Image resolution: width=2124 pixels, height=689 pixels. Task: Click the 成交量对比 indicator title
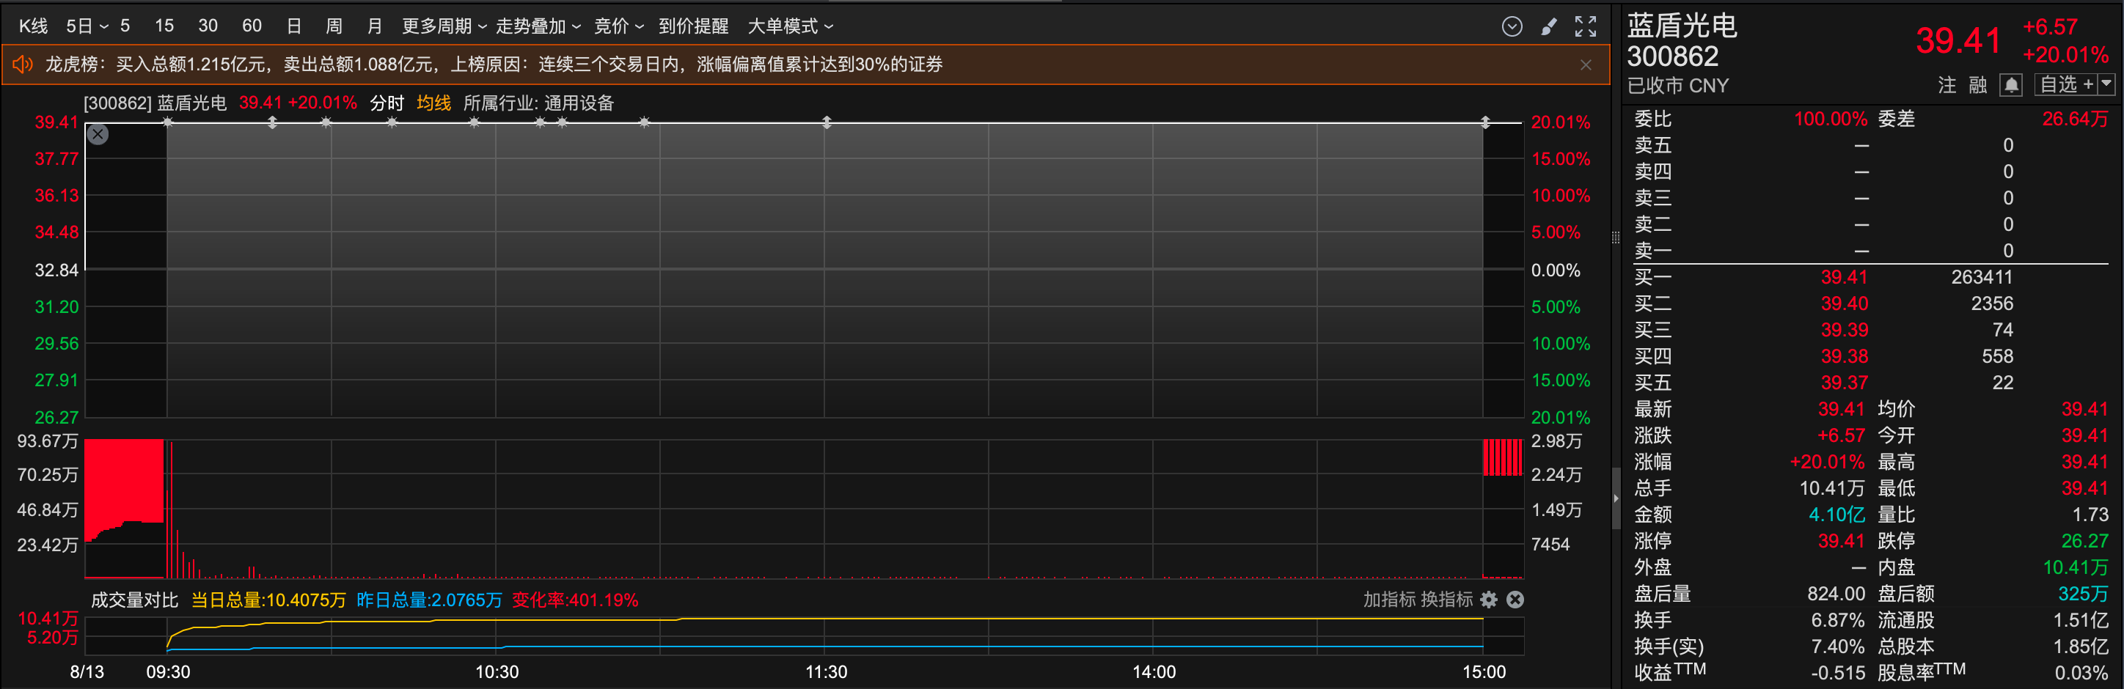[134, 600]
